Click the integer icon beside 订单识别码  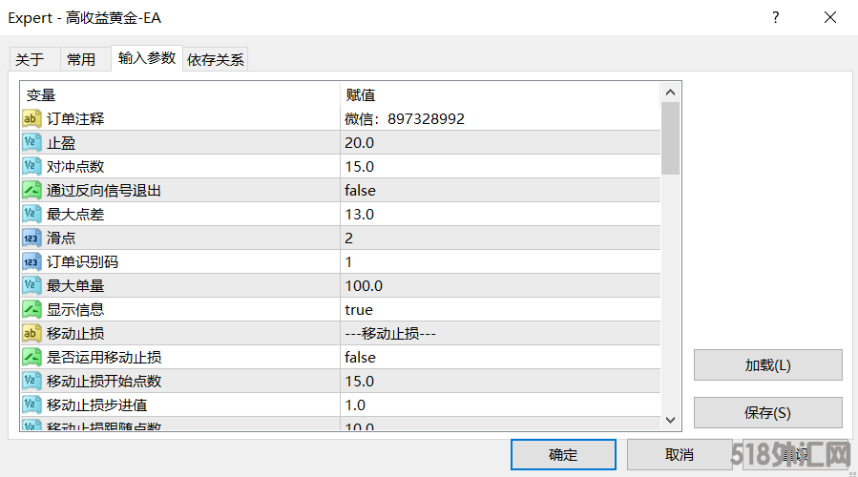point(31,261)
